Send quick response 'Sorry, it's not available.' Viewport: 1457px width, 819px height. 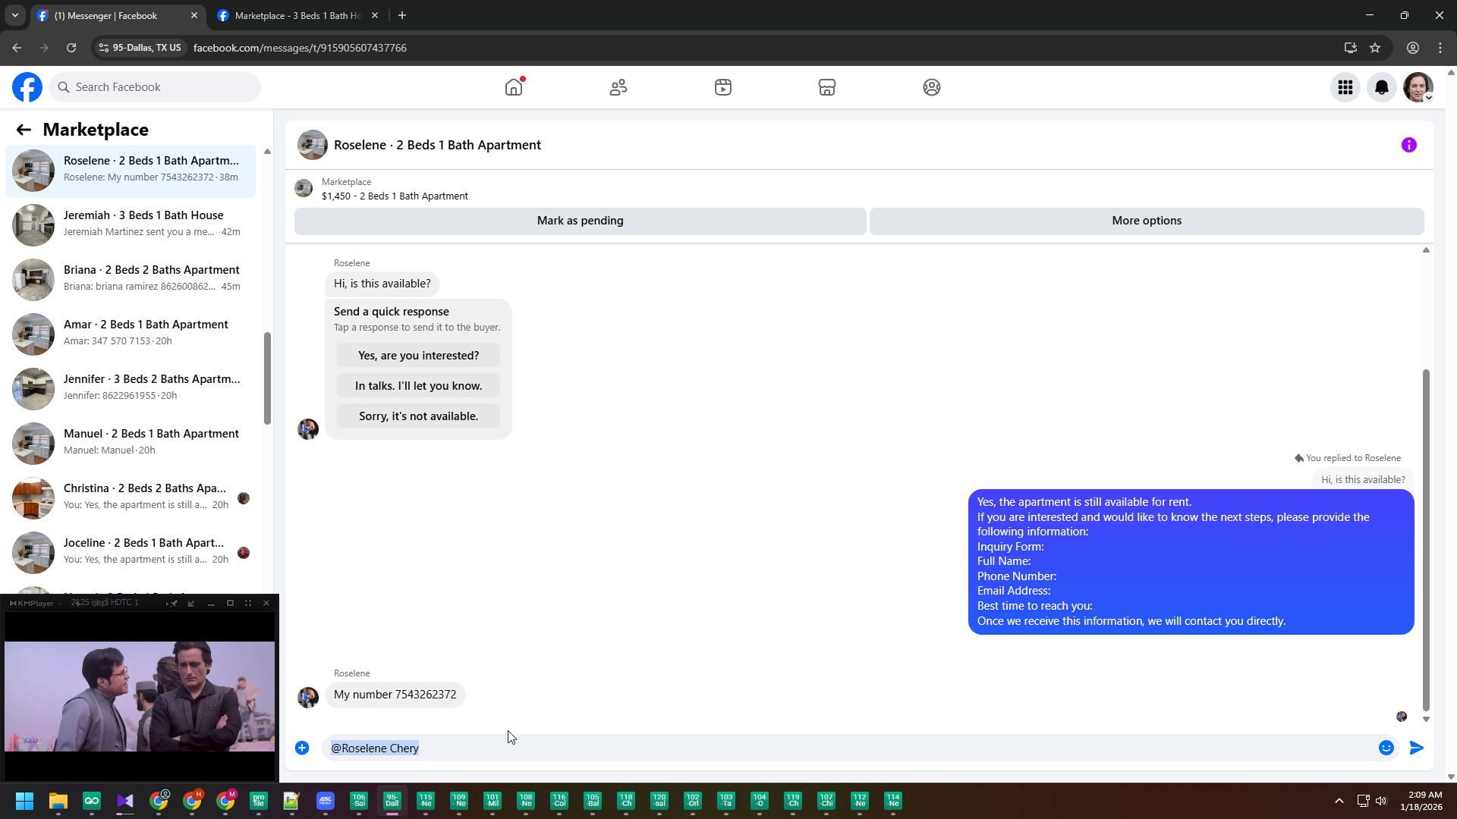click(x=418, y=416)
